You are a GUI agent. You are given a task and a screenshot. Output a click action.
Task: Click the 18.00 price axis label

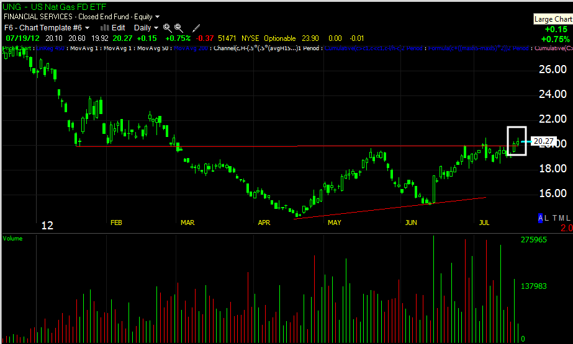click(553, 169)
